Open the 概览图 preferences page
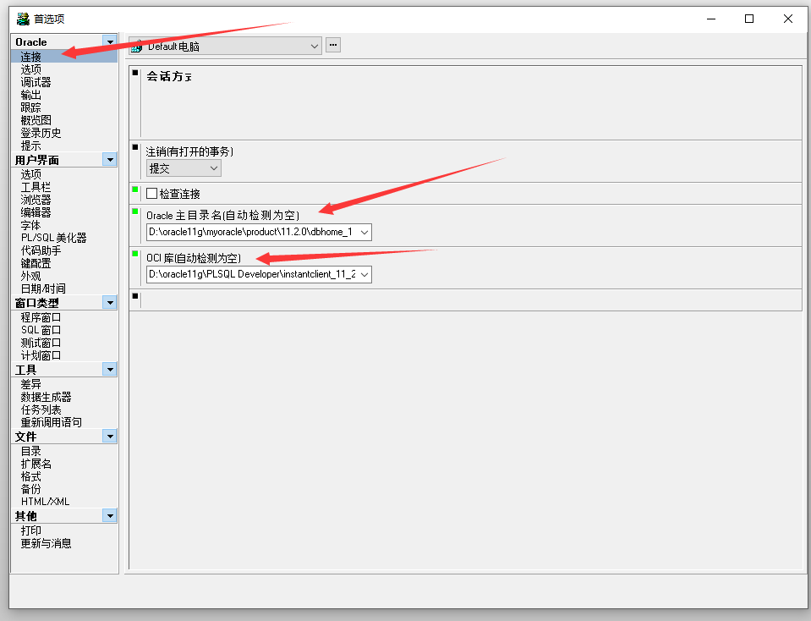Image resolution: width=811 pixels, height=621 pixels. click(36, 120)
